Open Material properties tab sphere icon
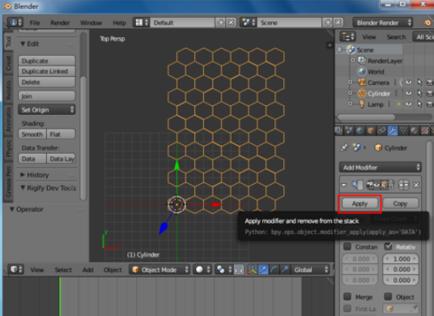Image resolution: width=434 pixels, height=316 pixels. tap(414, 130)
